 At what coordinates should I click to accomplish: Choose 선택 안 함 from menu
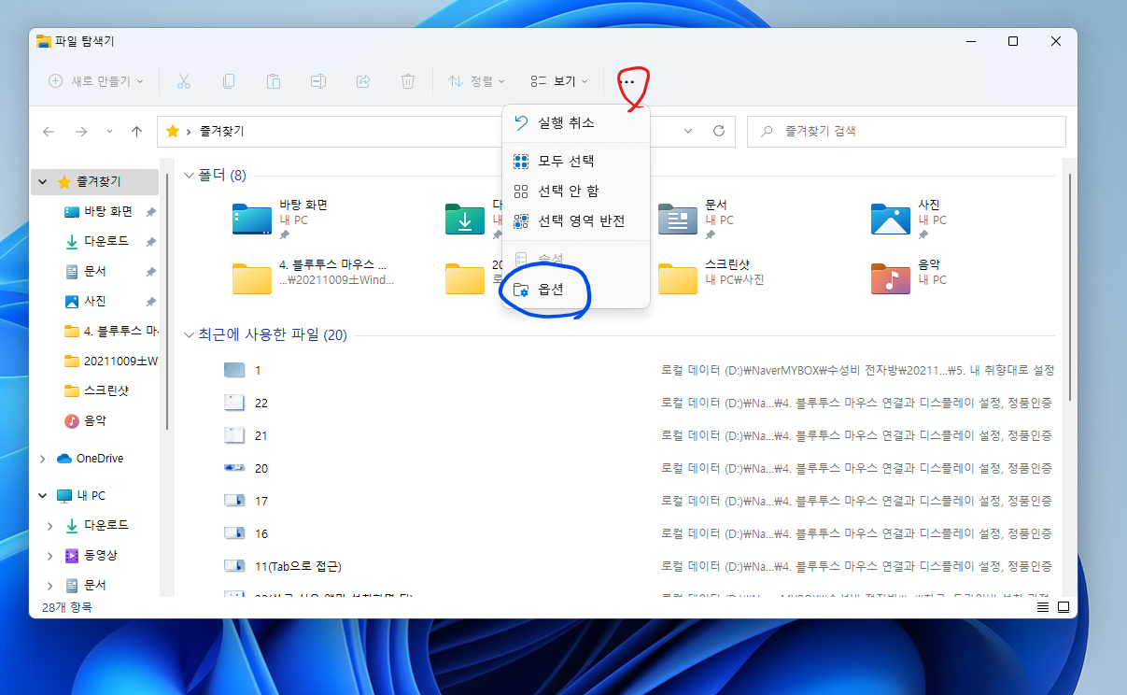[x=575, y=191]
